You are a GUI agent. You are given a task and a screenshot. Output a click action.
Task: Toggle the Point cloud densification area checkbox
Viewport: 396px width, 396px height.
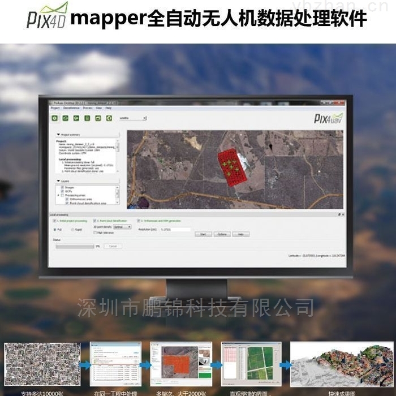tap(67, 203)
